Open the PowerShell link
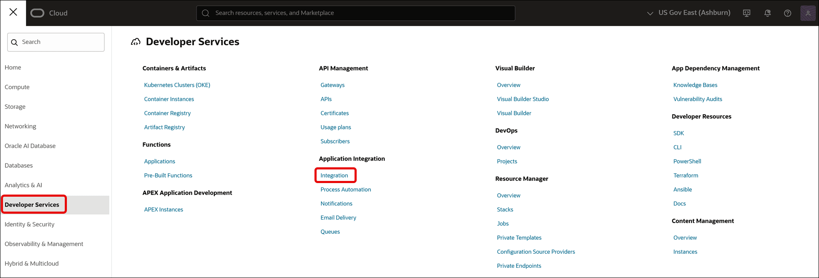This screenshot has height=278, width=819. (687, 161)
